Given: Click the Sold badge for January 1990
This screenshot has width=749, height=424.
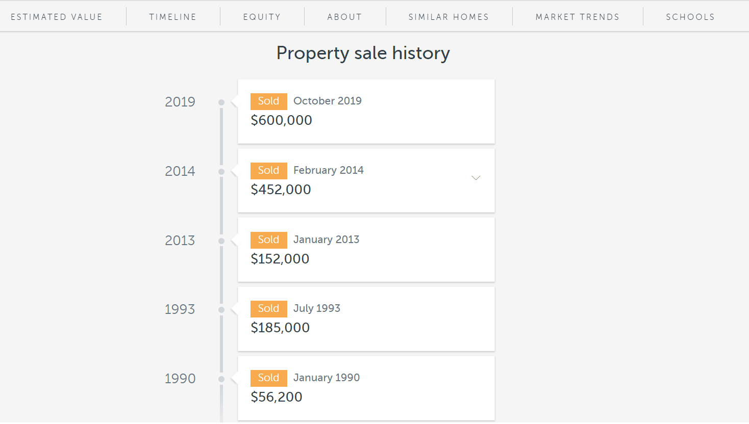Looking at the screenshot, I should [x=268, y=378].
